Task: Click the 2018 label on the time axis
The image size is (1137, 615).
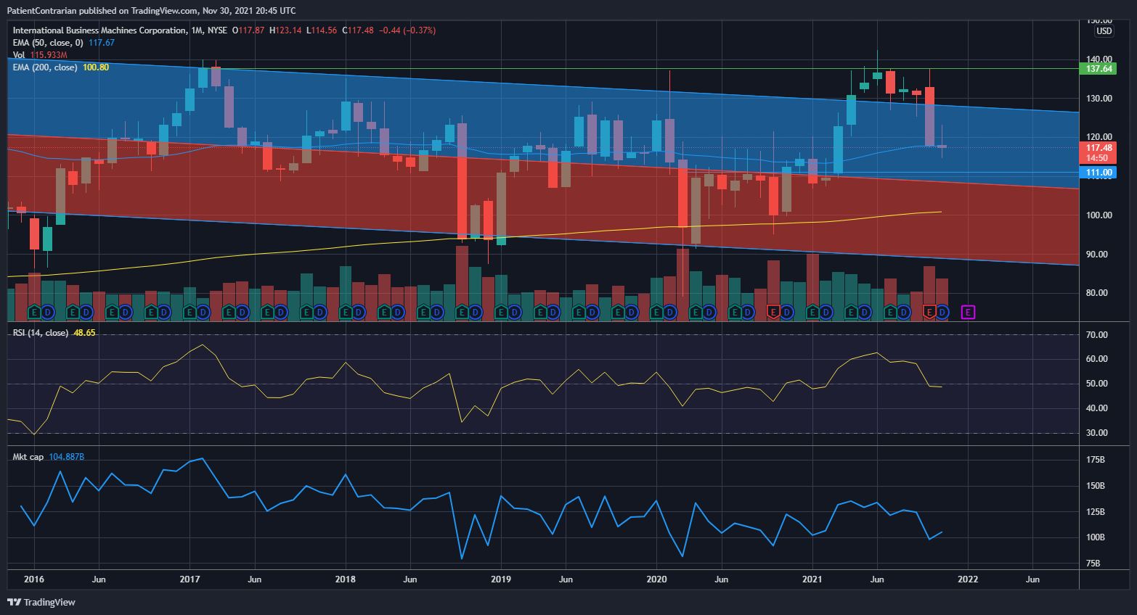Action: pos(346,579)
